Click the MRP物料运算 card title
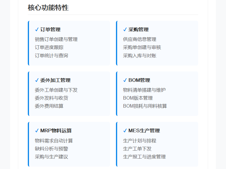This screenshot has width=226, height=169. [56, 130]
